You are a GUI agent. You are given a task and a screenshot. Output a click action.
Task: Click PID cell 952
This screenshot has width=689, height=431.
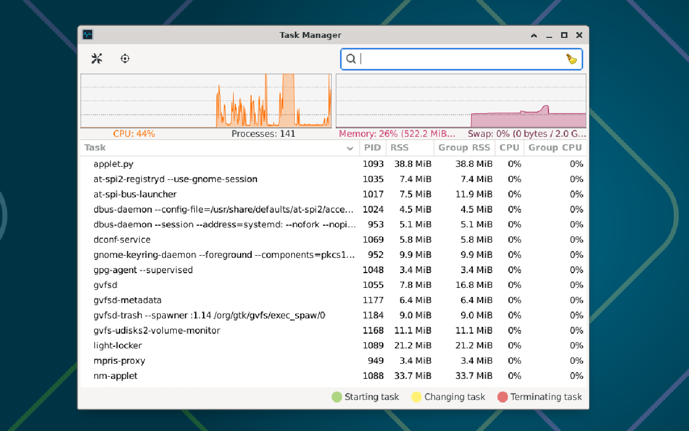coord(376,255)
